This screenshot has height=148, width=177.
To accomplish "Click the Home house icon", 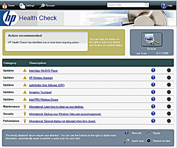I will click(x=5, y=6).
